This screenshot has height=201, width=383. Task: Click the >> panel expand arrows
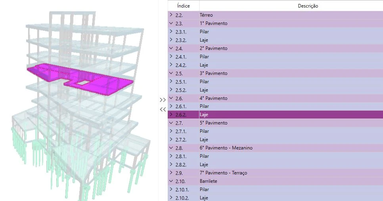click(162, 100)
